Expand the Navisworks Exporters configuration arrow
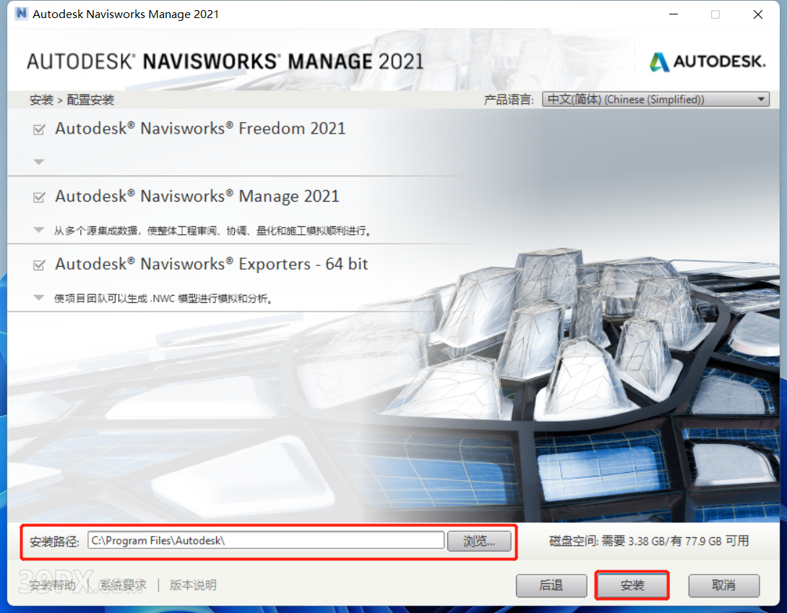 click(x=39, y=298)
